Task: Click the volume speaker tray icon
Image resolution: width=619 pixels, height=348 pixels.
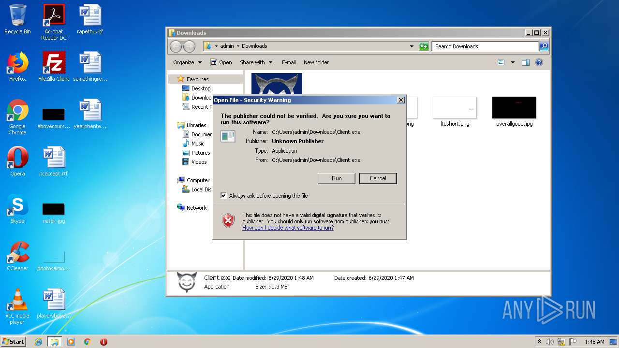Action: pos(550,342)
